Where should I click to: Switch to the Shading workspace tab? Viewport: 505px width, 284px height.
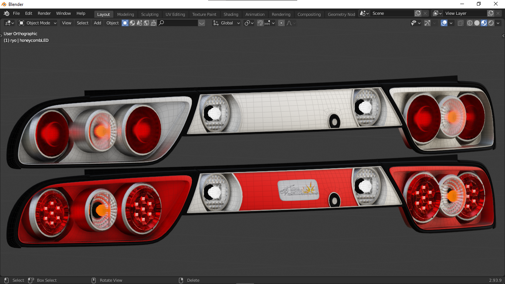click(231, 14)
